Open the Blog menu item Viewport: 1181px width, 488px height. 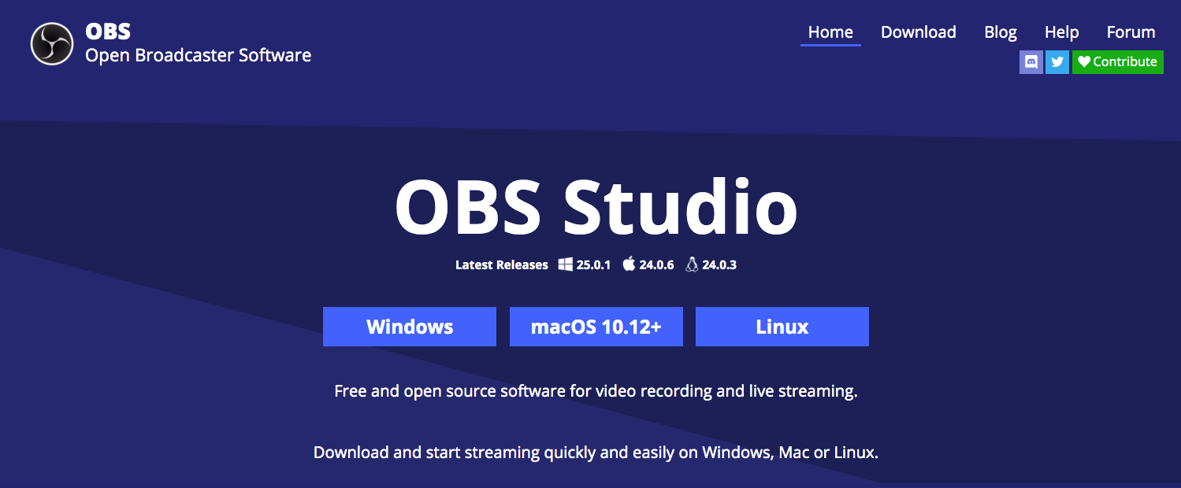[x=1001, y=32]
